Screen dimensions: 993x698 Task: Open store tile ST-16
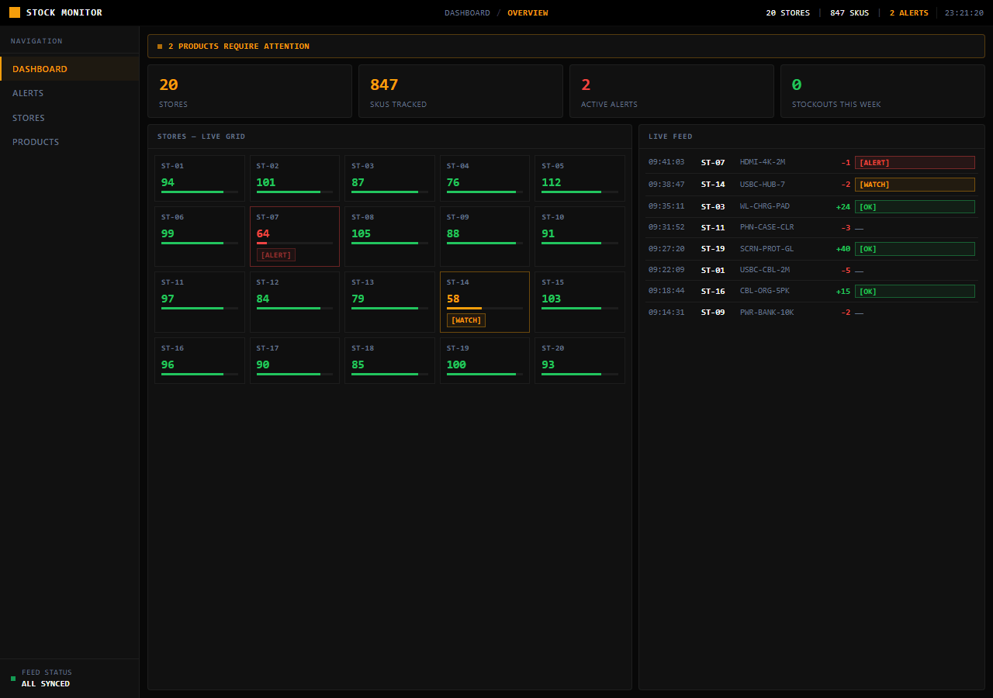(x=199, y=361)
